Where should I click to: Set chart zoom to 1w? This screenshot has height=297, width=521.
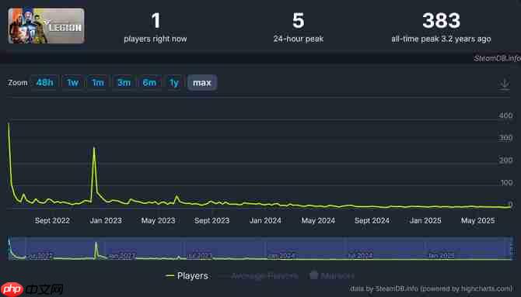(72, 82)
